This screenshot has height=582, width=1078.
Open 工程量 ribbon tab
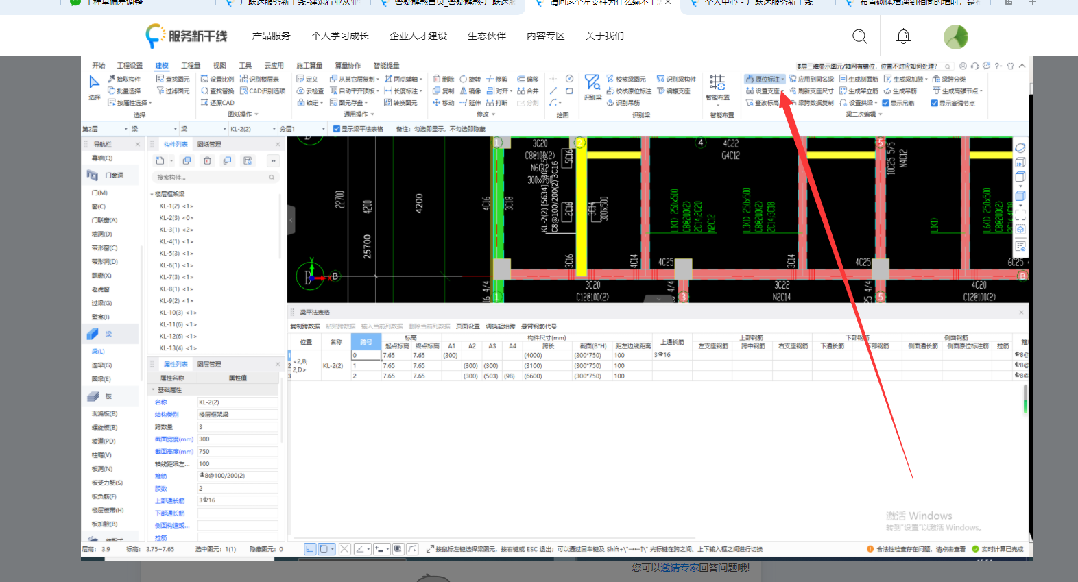pyautogui.click(x=191, y=66)
